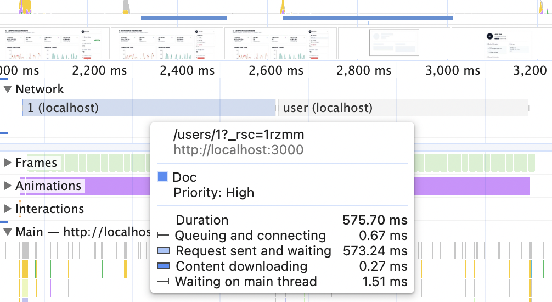Click the Waiting on main thread icon
This screenshot has height=302, width=552.
(163, 282)
